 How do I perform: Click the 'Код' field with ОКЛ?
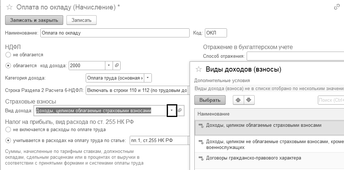point(216,33)
